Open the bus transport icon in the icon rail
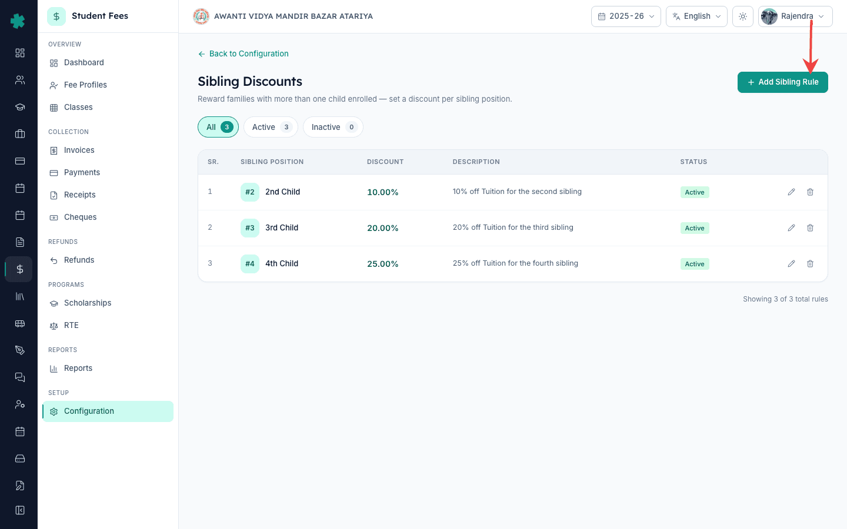Viewport: 847px width, 529px height. (x=20, y=323)
